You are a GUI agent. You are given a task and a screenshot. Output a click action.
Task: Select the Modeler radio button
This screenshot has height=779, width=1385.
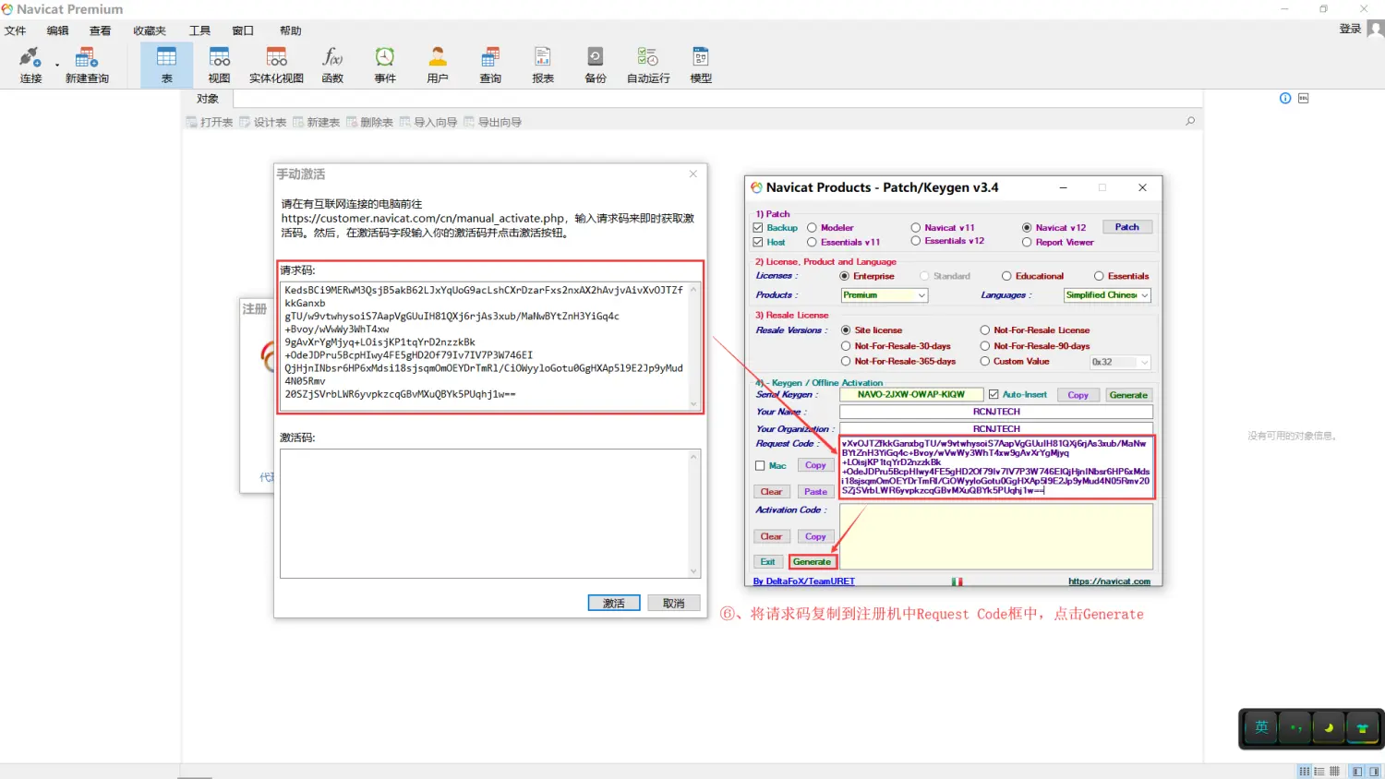pyautogui.click(x=813, y=227)
